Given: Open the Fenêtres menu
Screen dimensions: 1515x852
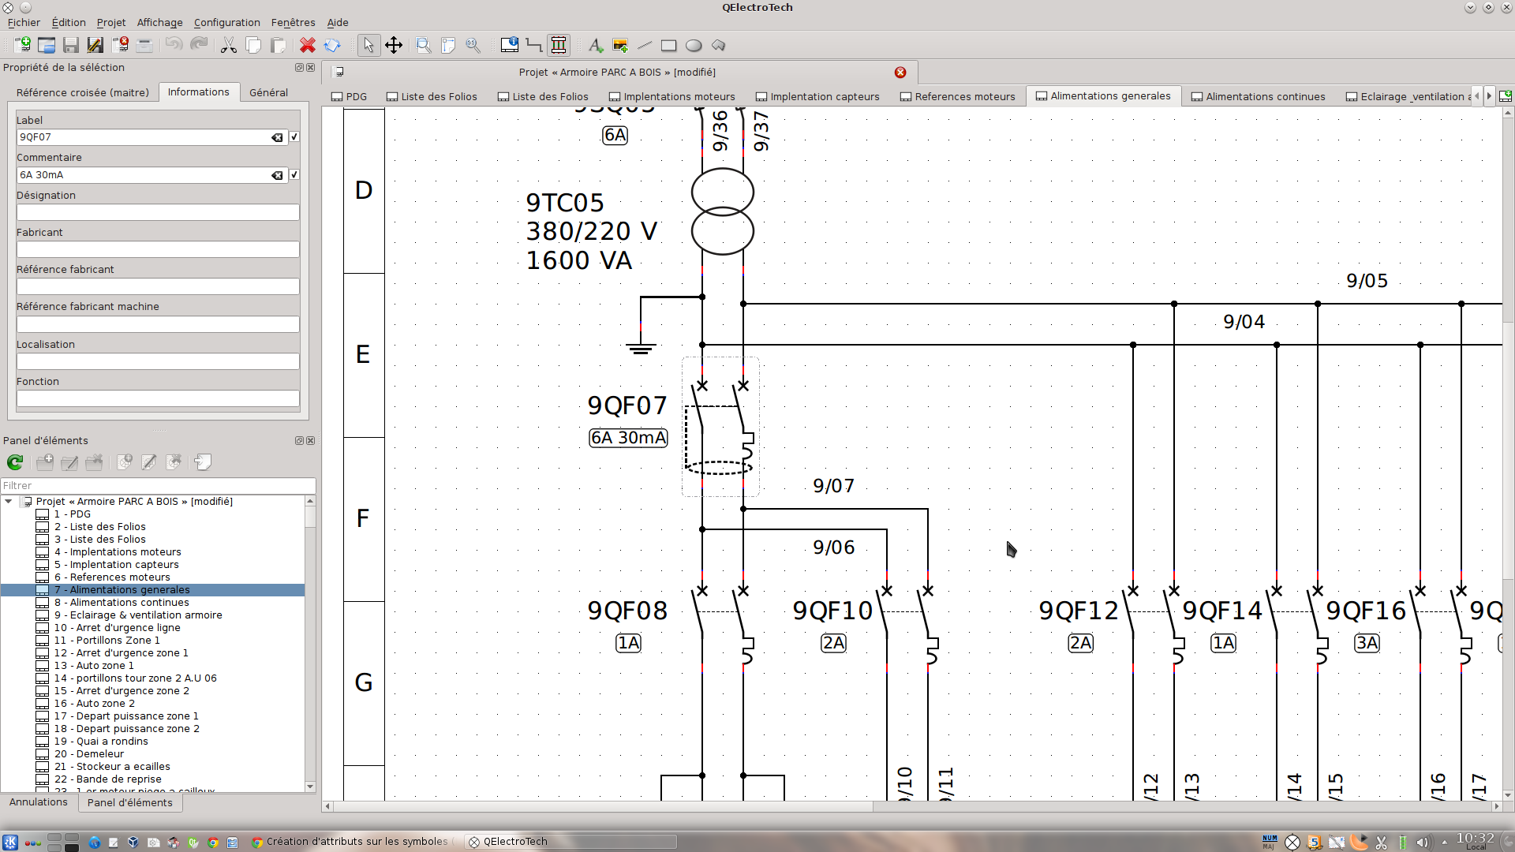Looking at the screenshot, I should click(293, 22).
